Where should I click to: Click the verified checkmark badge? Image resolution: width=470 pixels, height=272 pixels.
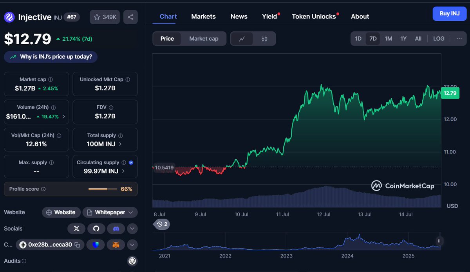[131, 162]
